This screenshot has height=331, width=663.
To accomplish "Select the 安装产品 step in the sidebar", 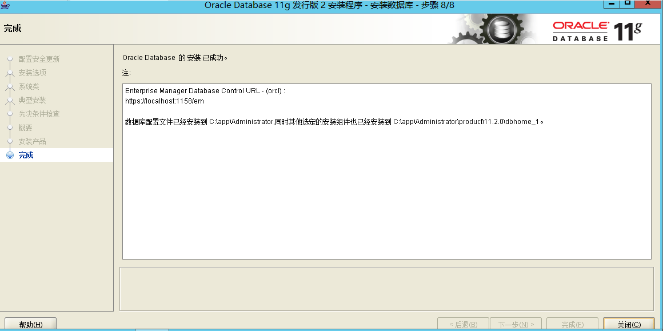I will tap(32, 141).
